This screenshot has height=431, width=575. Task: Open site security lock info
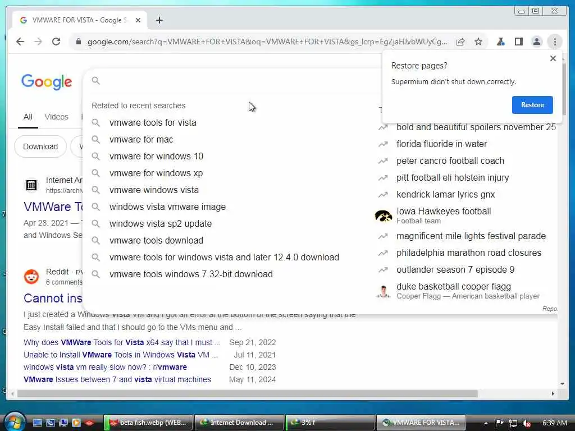coord(79,42)
